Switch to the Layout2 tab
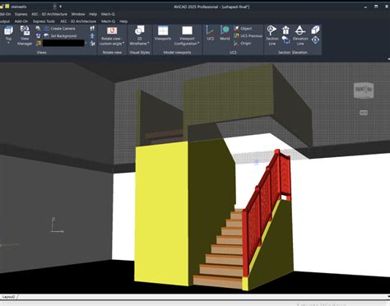 [8, 297]
